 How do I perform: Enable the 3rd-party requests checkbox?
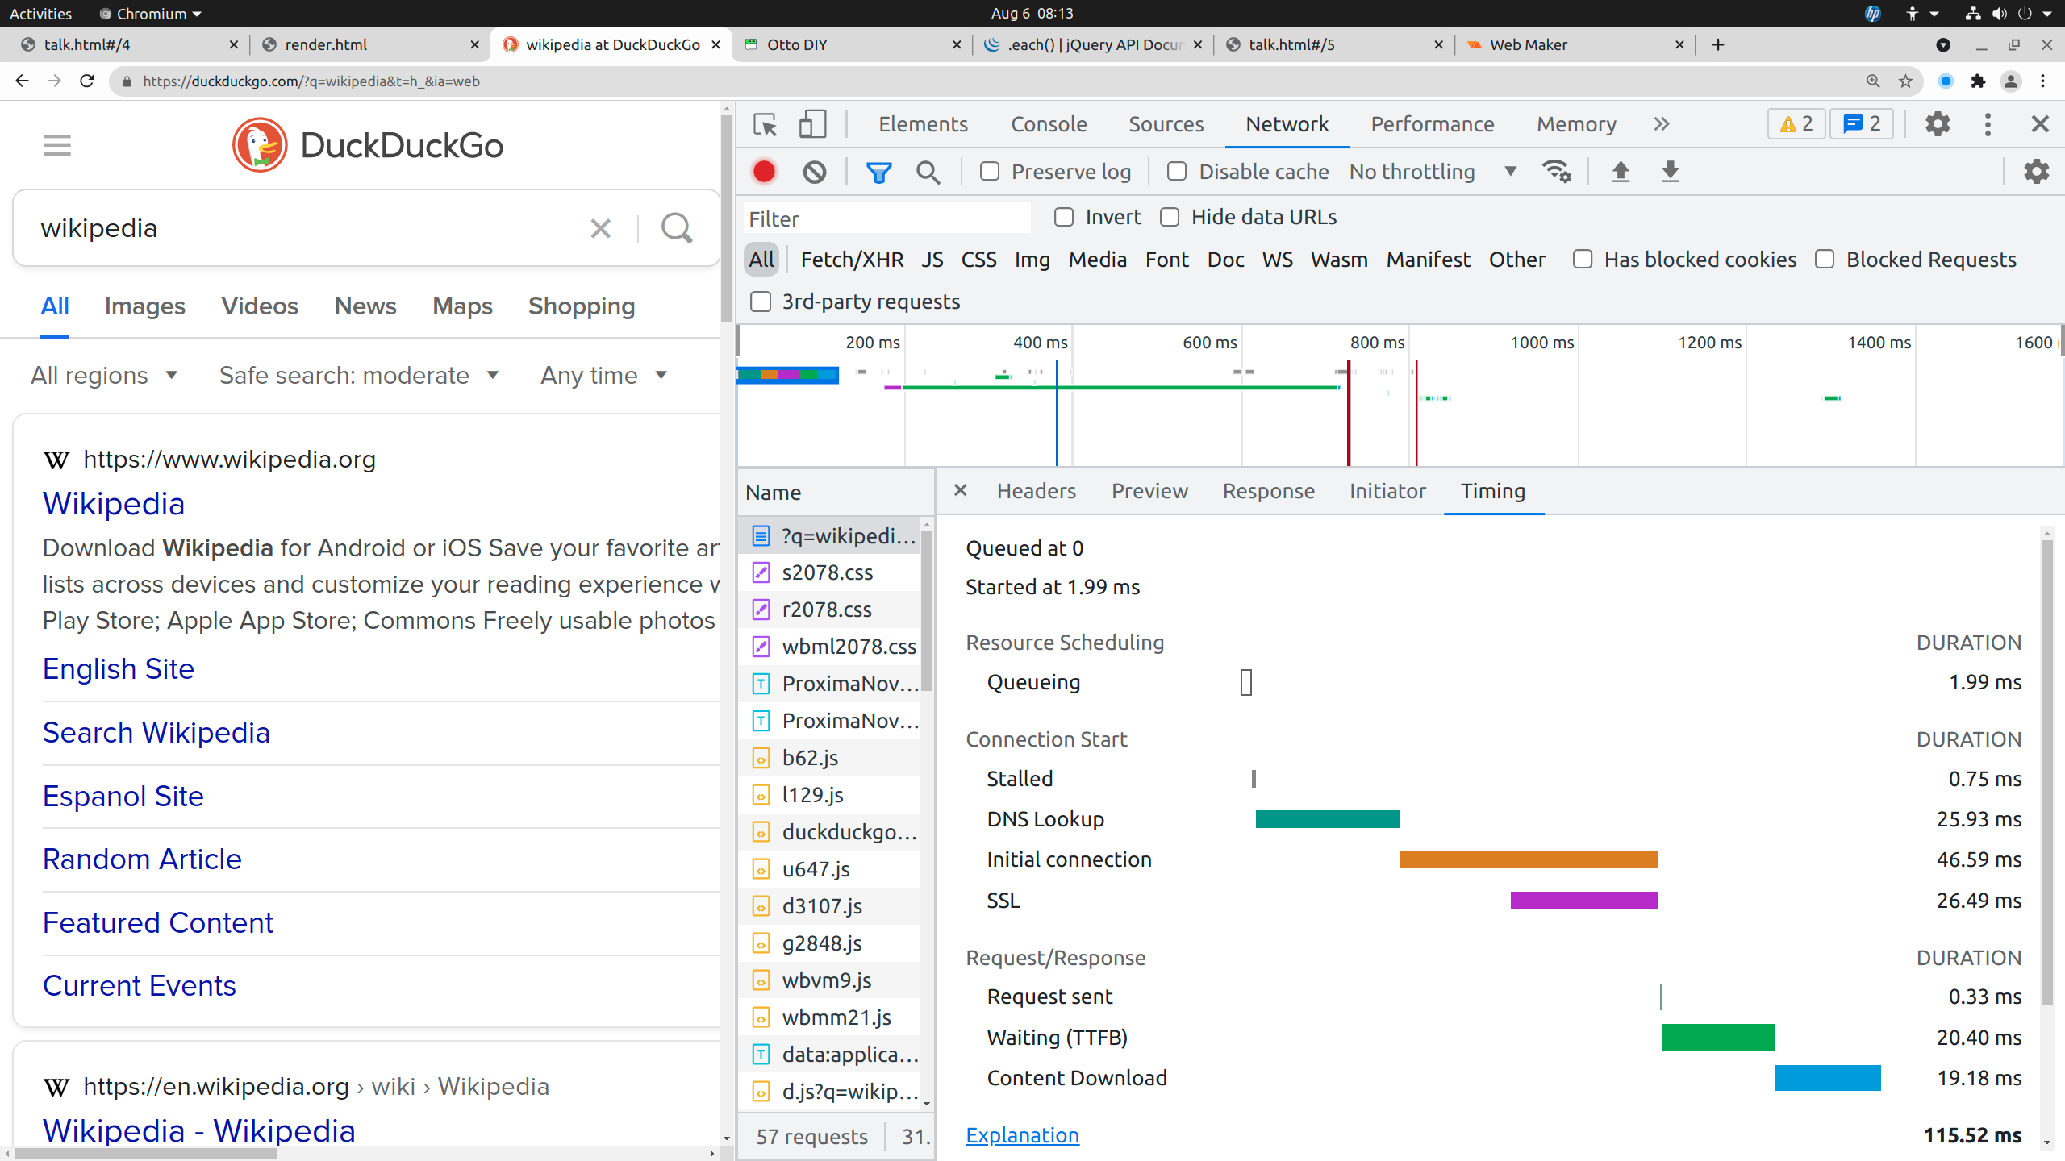[761, 302]
